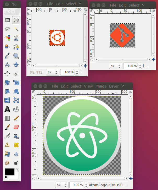Choose the Perspective tool
Image resolution: width=158 pixels, height=190 pixels.
click(x=16, y=91)
